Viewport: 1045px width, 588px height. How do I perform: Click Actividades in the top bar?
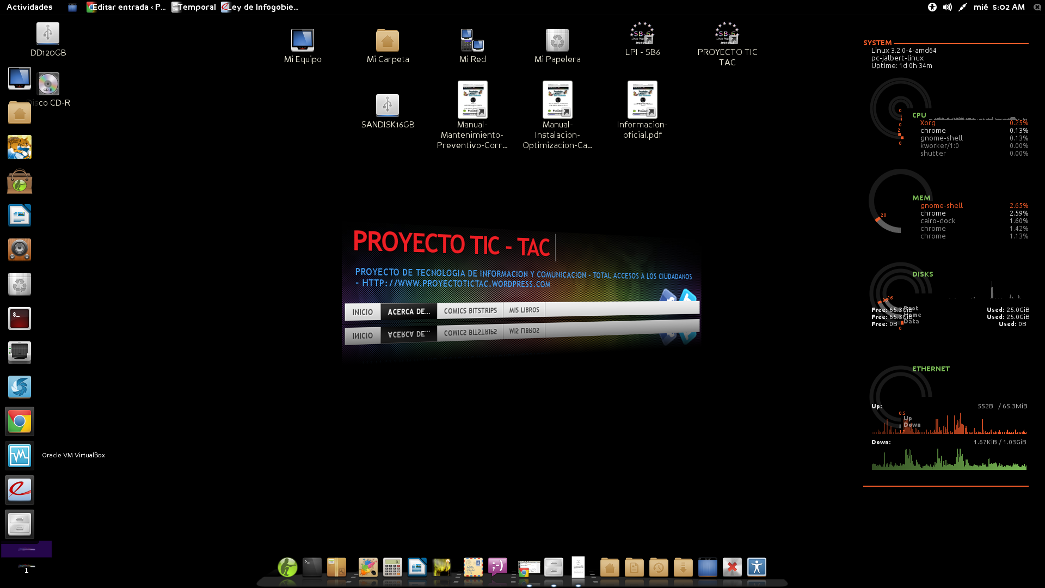tap(29, 7)
